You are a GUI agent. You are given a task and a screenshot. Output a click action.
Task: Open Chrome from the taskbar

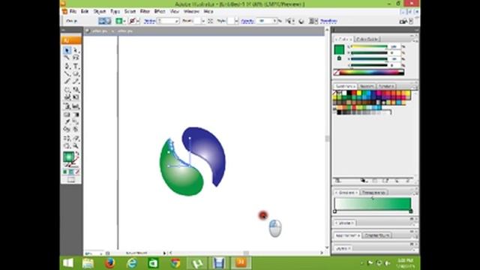click(x=175, y=263)
